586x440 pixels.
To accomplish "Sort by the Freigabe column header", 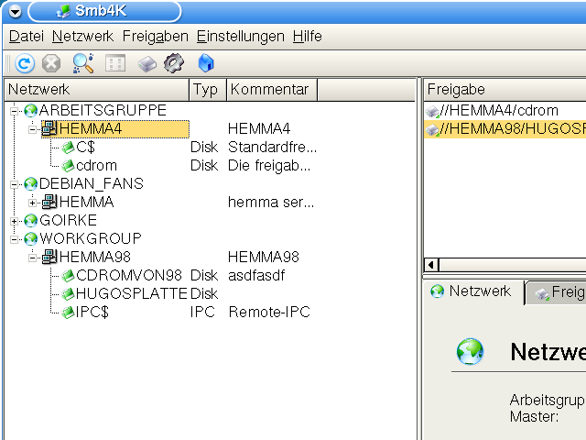I will 505,90.
